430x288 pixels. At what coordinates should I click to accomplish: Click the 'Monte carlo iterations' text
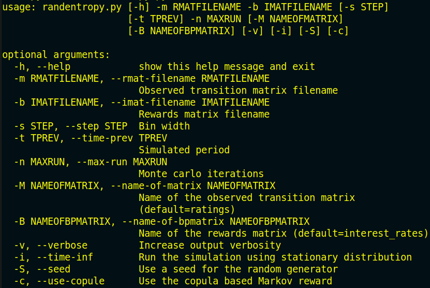pyautogui.click(x=201, y=174)
